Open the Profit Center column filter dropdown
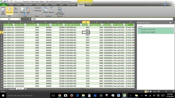Screen dimensions: 175x98 point(64,25)
